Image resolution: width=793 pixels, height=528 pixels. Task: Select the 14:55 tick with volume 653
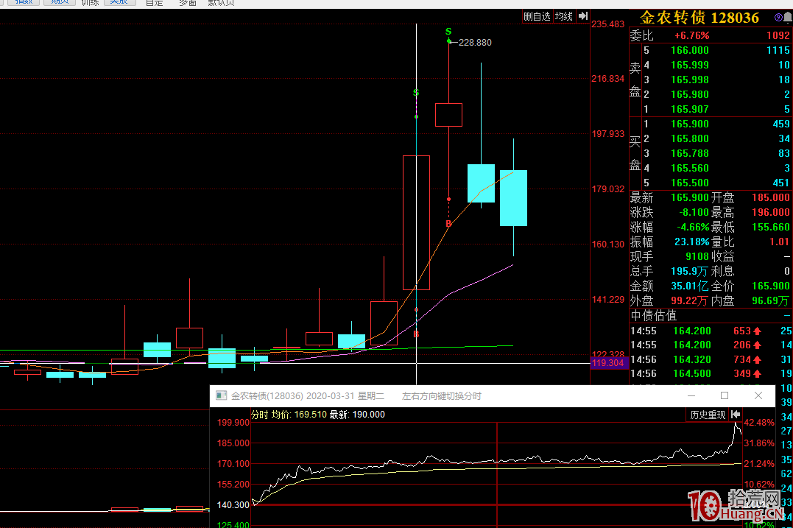tap(711, 331)
